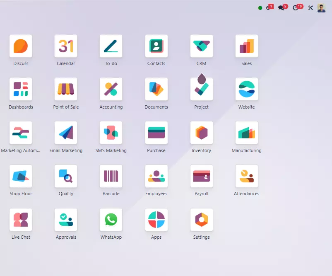Open the Manufacturing app
The width and height of the screenshot is (332, 276).
click(246, 132)
